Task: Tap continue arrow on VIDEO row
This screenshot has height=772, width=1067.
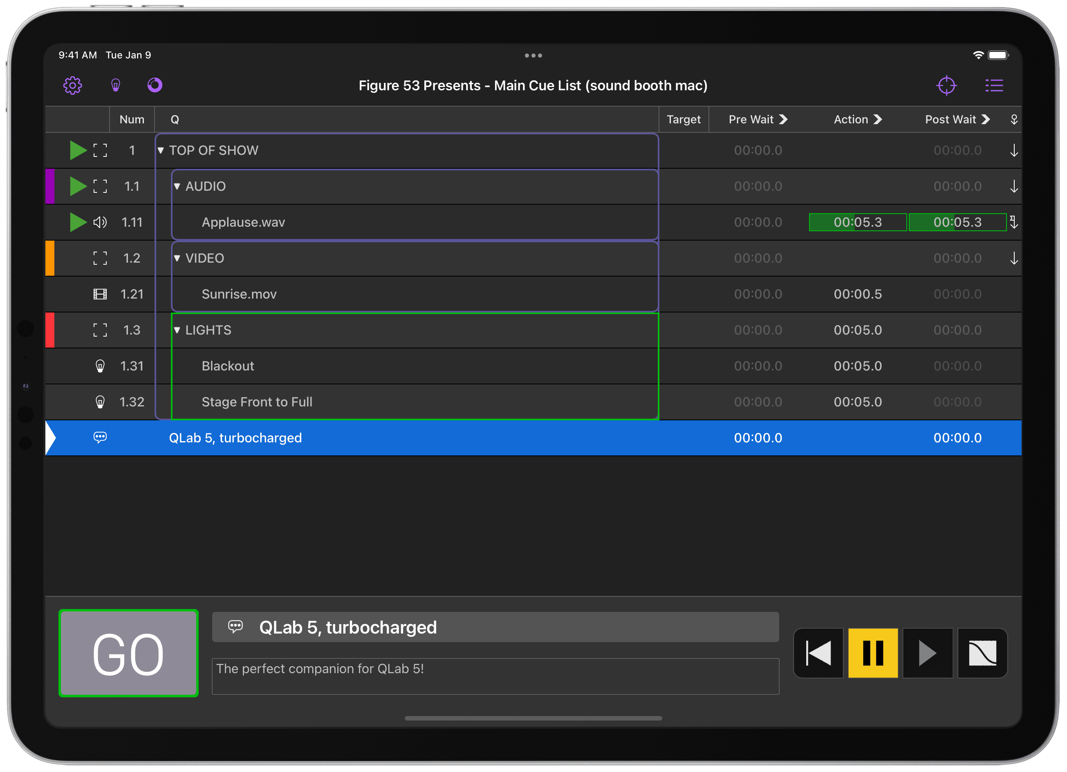Action: pos(1014,258)
